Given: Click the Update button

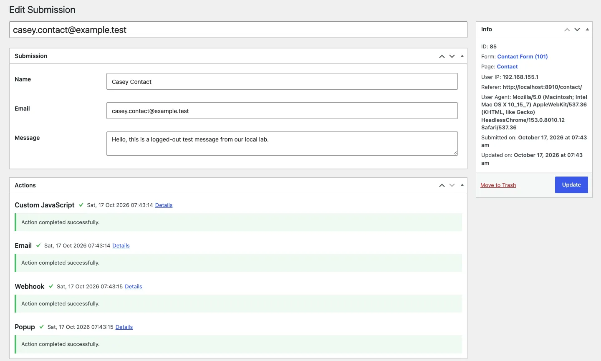Looking at the screenshot, I should 571,185.
